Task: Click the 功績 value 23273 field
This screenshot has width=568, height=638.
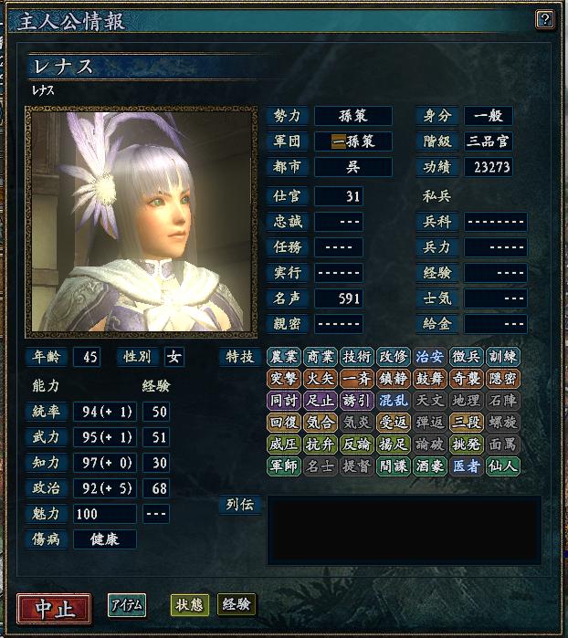Action: pos(489,167)
